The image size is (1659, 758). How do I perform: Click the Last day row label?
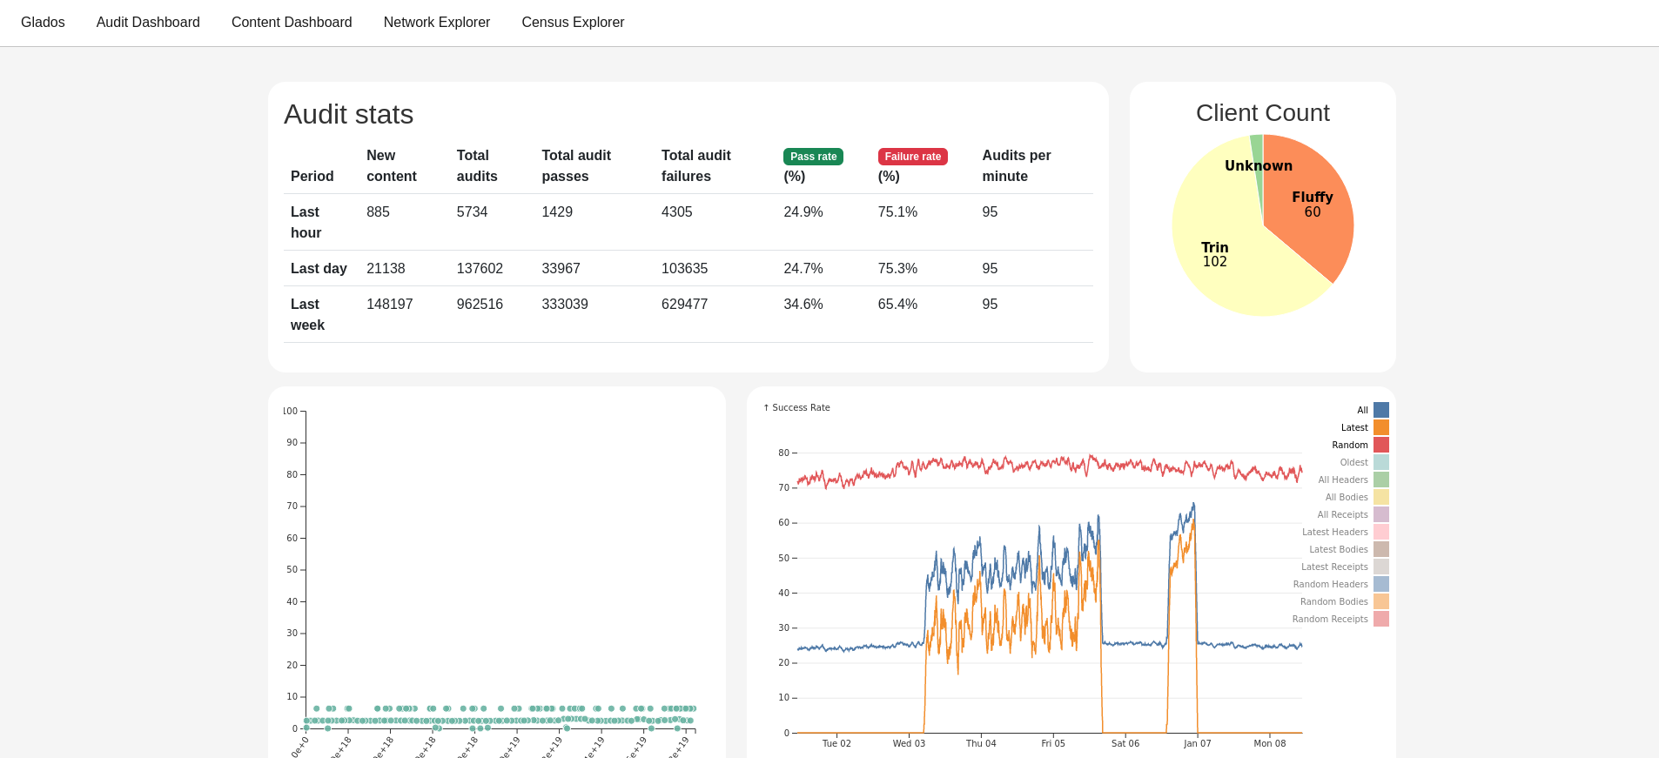pos(319,268)
